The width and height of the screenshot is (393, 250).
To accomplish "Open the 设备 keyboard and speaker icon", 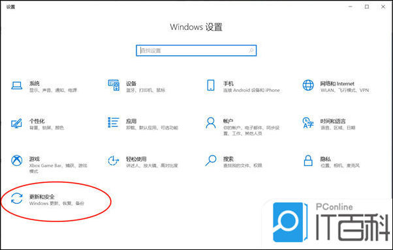I will coord(114,85).
